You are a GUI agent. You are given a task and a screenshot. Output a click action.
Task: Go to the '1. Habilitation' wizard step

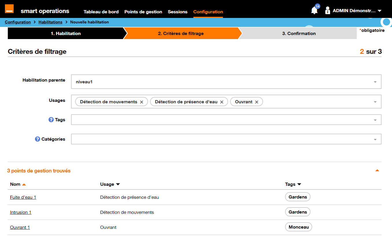tap(66, 33)
